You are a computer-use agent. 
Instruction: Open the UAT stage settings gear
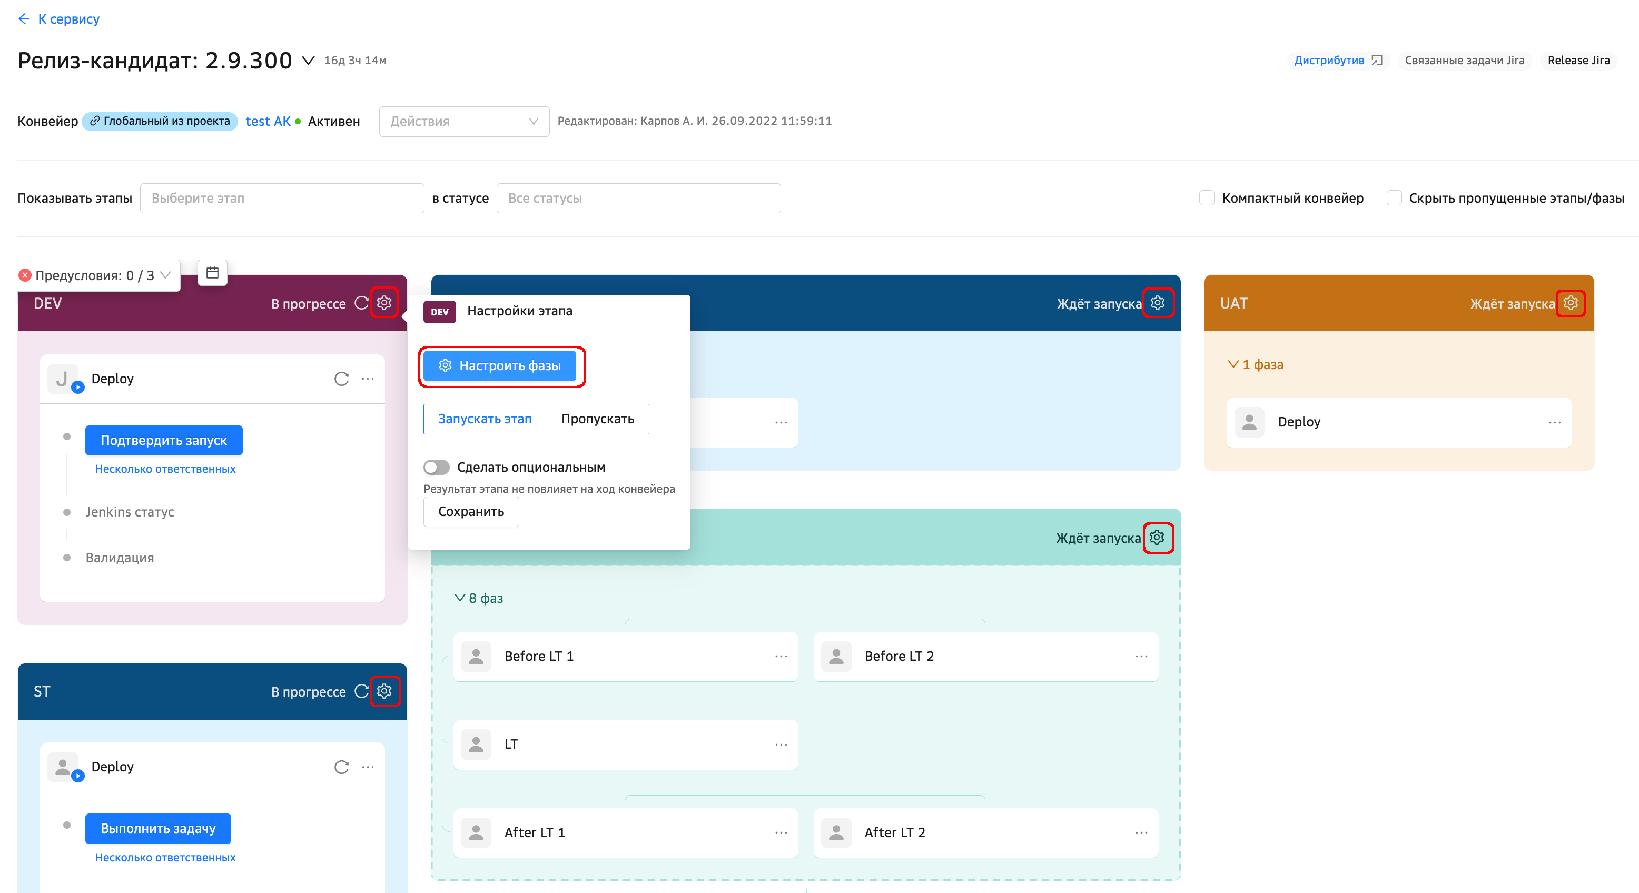coord(1571,303)
